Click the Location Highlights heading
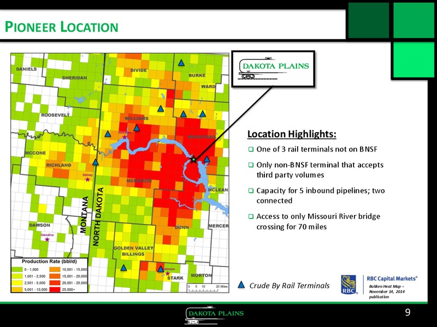Image resolution: width=437 pixels, height=327 pixels. point(292,134)
